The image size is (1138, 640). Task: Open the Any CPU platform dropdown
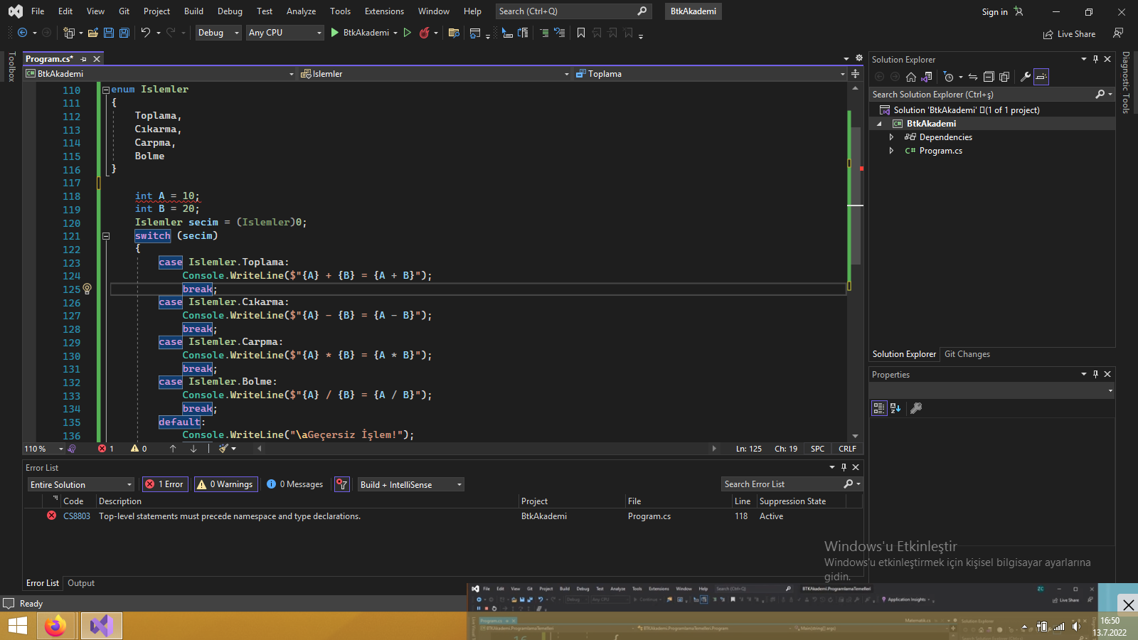tap(284, 33)
